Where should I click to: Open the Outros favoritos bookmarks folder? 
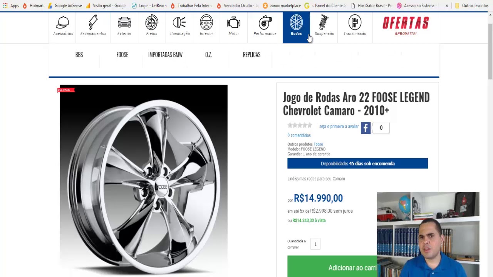pyautogui.click(x=471, y=6)
